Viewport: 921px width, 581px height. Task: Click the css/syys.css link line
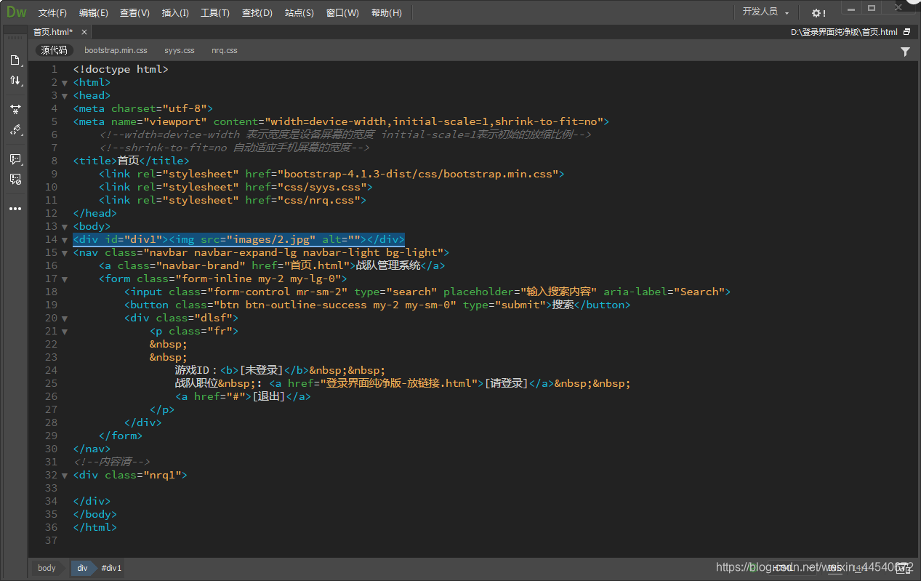coord(236,187)
